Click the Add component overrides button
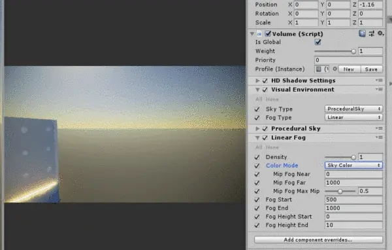The image size is (392, 250). pyautogui.click(x=318, y=240)
